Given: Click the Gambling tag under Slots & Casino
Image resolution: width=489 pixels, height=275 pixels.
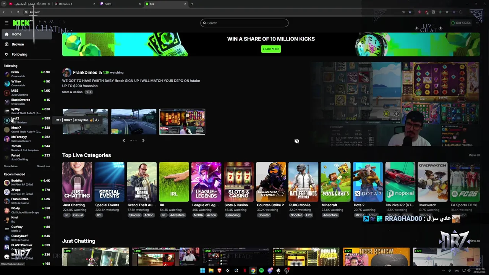Looking at the screenshot, I should [233, 215].
